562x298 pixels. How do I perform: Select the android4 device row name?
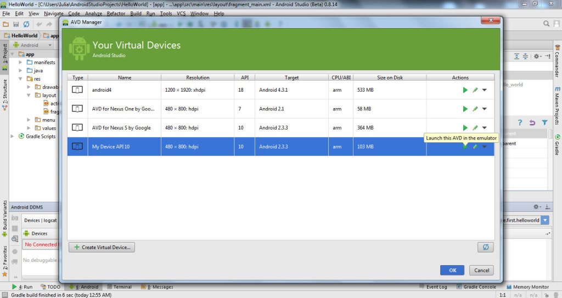click(x=102, y=89)
